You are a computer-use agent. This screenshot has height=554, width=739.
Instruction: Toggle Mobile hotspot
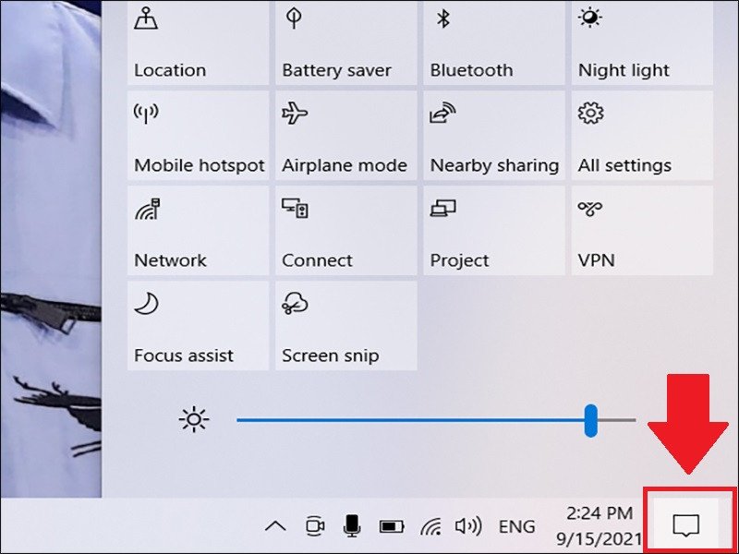point(198,136)
